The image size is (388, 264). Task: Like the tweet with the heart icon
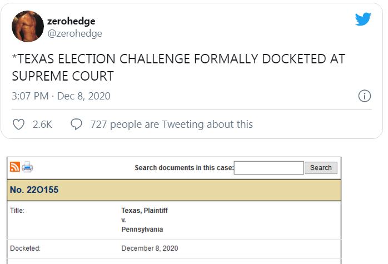pos(18,124)
